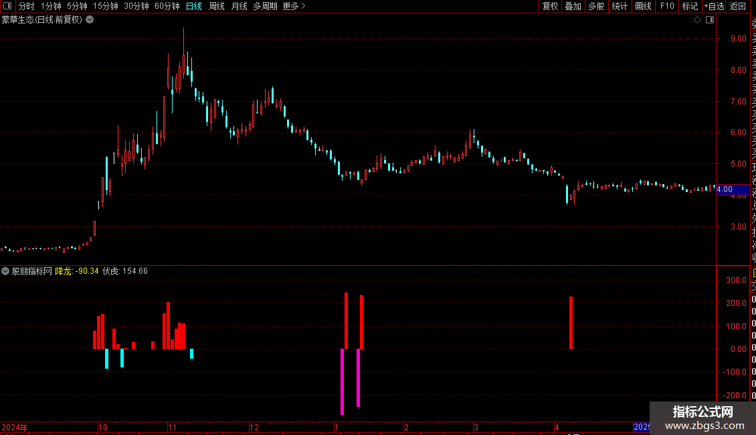The width and height of the screenshot is (756, 435).
Task: Click the 标记 mark button
Action: tap(690, 6)
